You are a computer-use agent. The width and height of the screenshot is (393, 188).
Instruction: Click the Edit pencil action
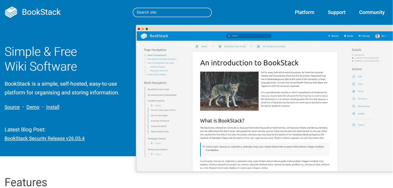coord(354,76)
